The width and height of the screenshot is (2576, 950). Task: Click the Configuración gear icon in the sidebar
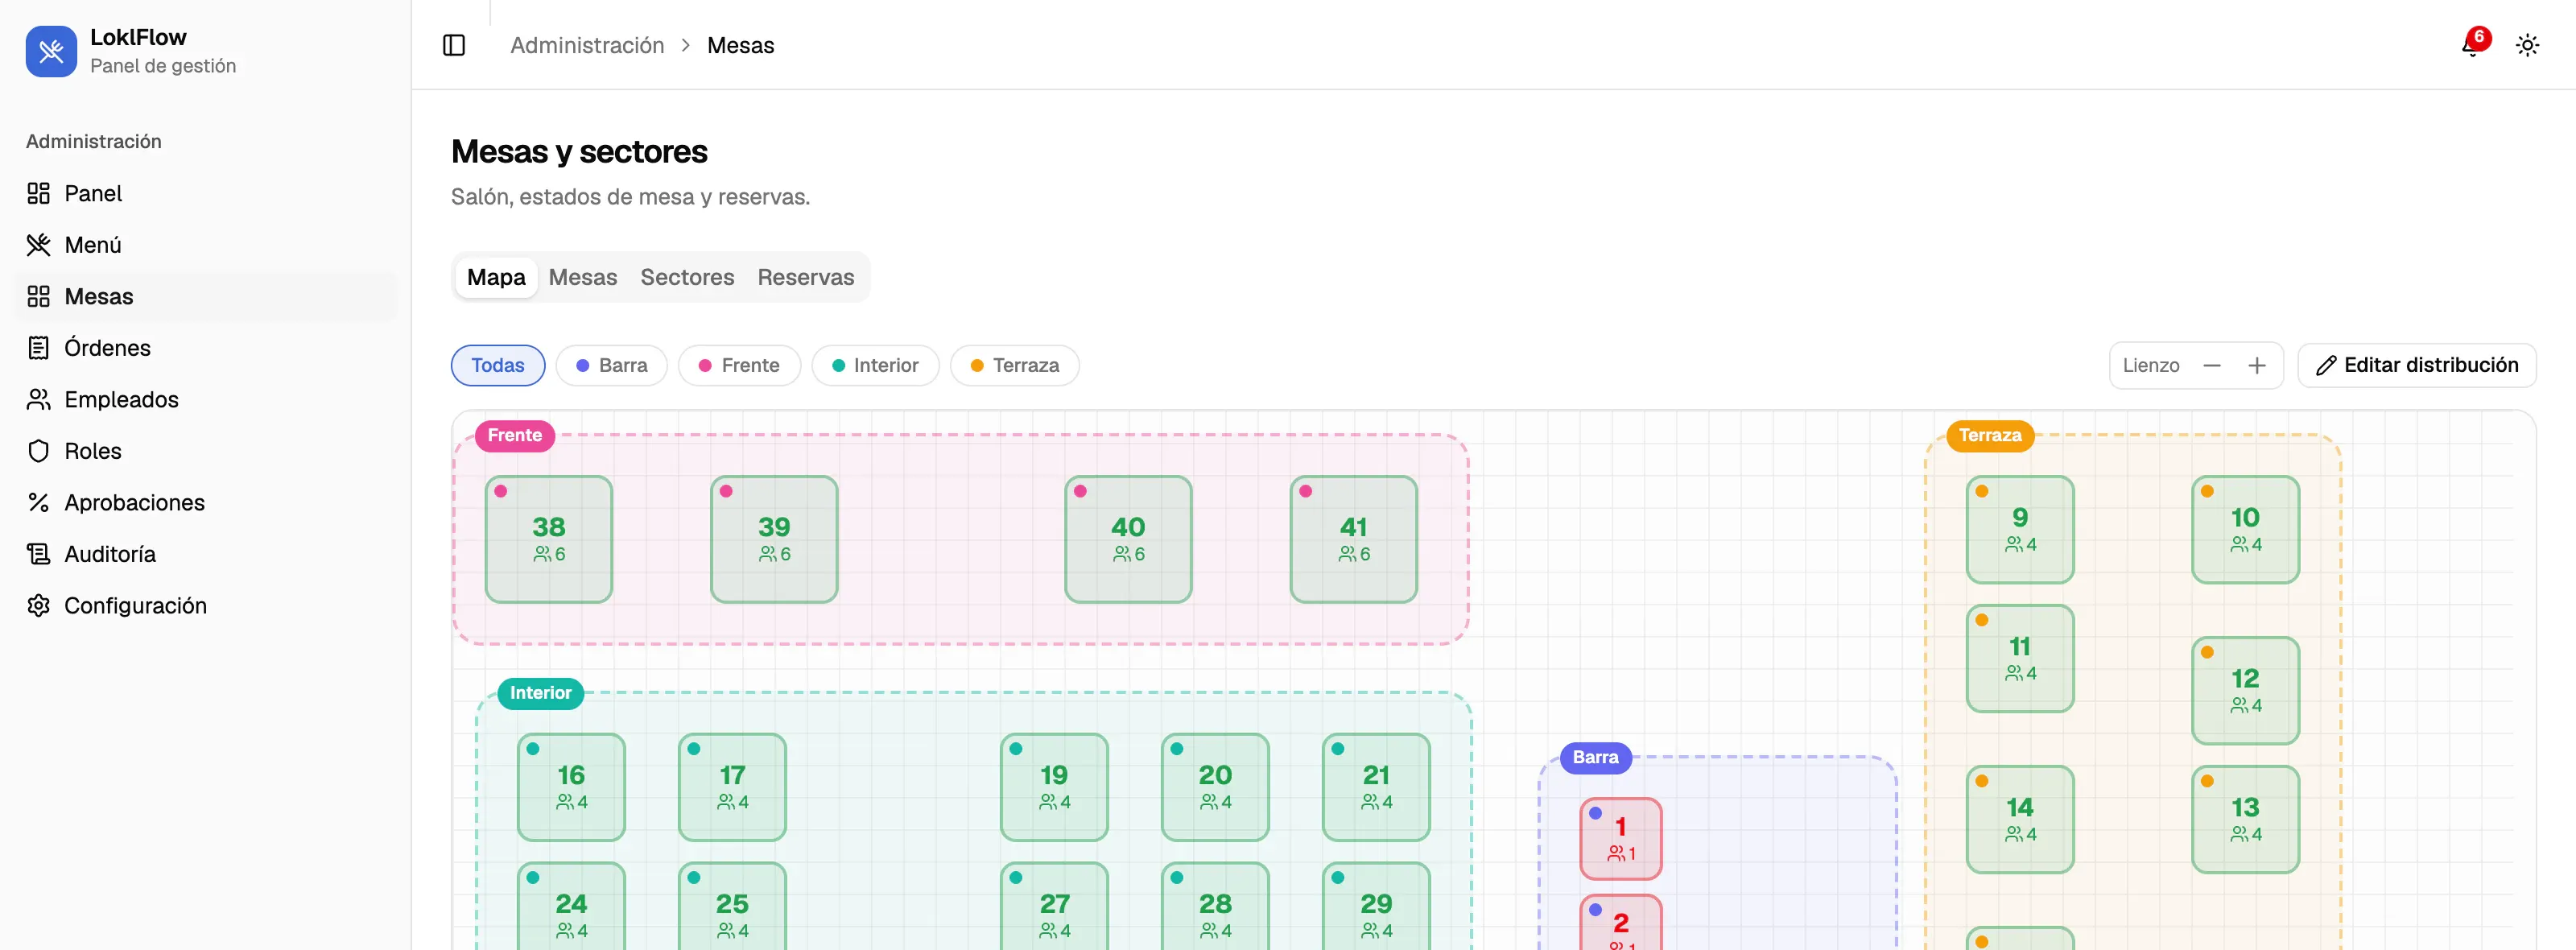tap(38, 605)
